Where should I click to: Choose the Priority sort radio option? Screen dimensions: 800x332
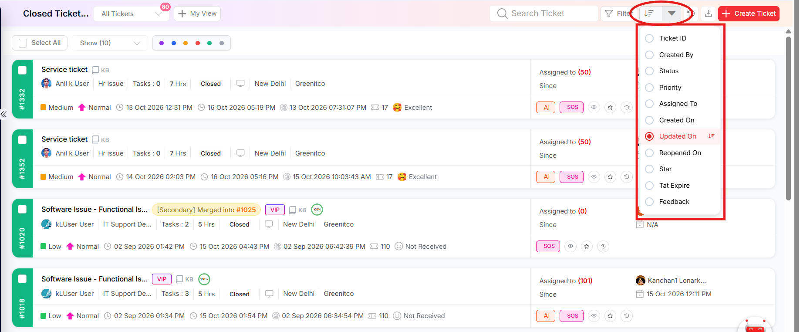649,88
